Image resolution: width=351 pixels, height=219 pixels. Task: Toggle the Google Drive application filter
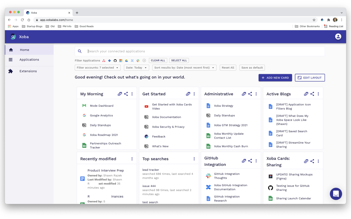127,60
